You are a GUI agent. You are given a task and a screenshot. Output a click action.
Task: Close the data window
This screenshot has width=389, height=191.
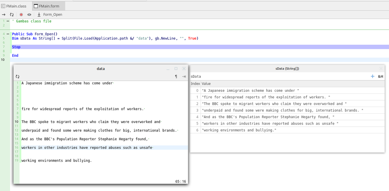tap(184, 69)
